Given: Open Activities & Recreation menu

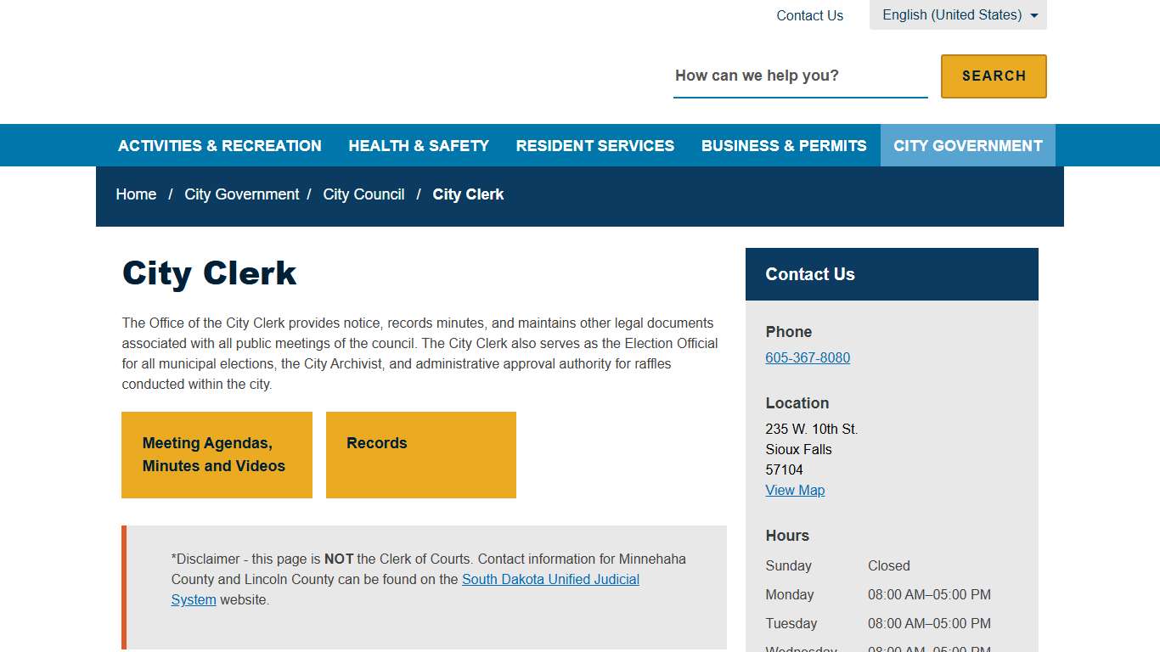Looking at the screenshot, I should point(220,146).
